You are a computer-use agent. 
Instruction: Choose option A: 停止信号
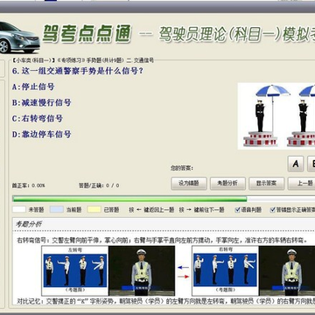33,87
